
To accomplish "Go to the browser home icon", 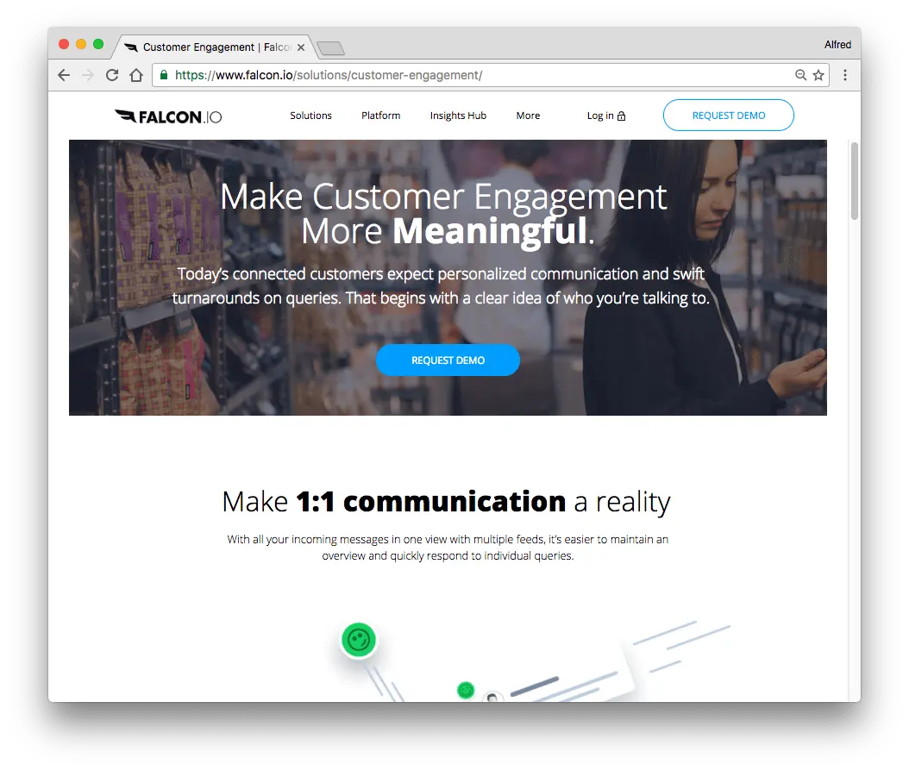I will coord(136,75).
